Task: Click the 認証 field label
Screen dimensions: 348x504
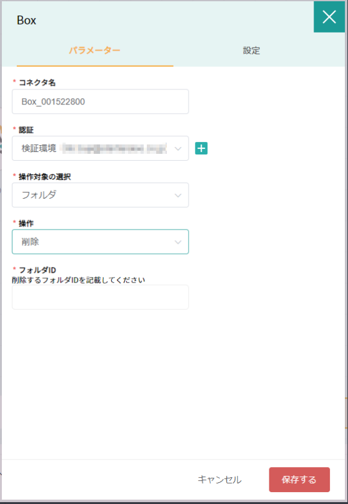Action: tap(26, 129)
